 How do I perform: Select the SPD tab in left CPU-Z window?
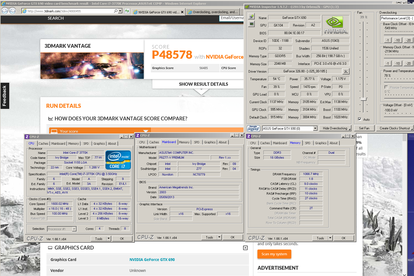click(86, 144)
